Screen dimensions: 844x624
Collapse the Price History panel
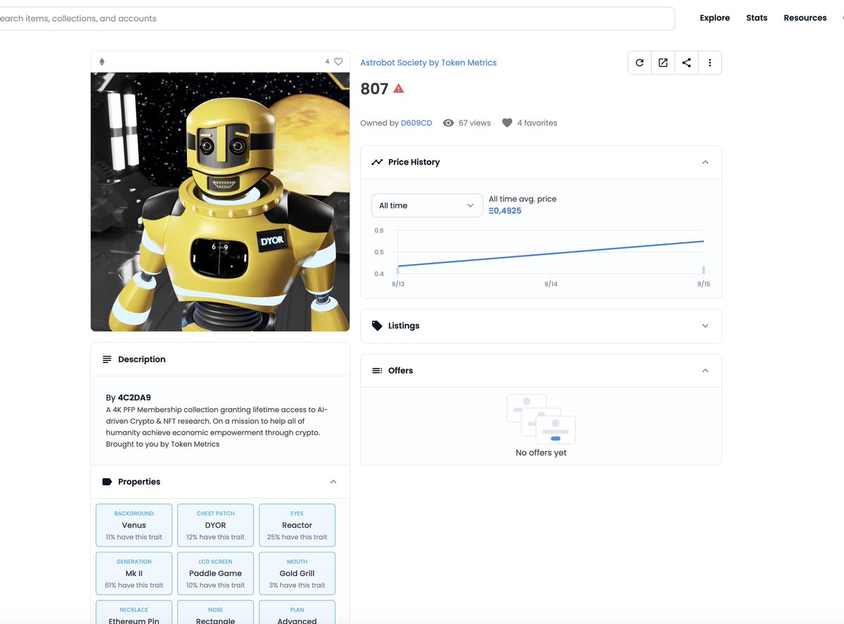coord(705,163)
